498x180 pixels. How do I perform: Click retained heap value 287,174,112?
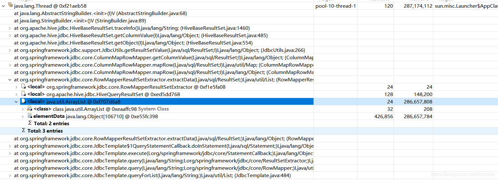click(x=418, y=6)
